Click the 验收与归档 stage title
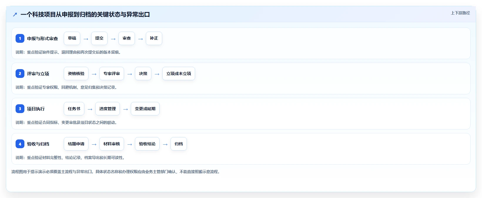 [38, 144]
